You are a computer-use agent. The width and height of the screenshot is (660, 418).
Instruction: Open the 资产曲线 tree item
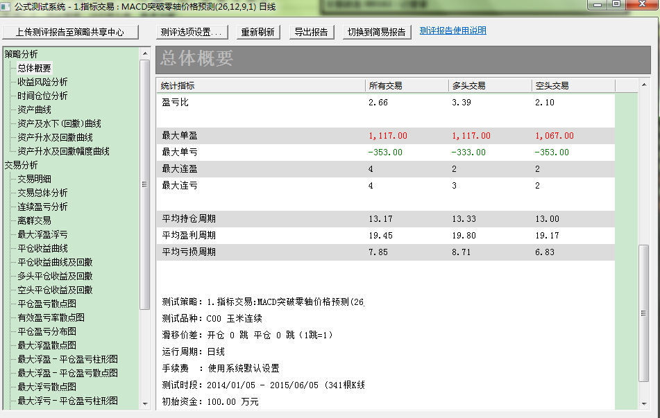34,110
